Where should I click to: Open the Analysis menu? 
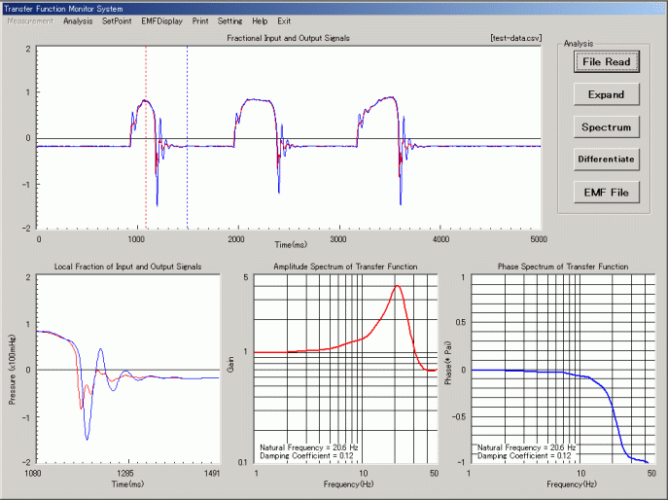[78, 20]
